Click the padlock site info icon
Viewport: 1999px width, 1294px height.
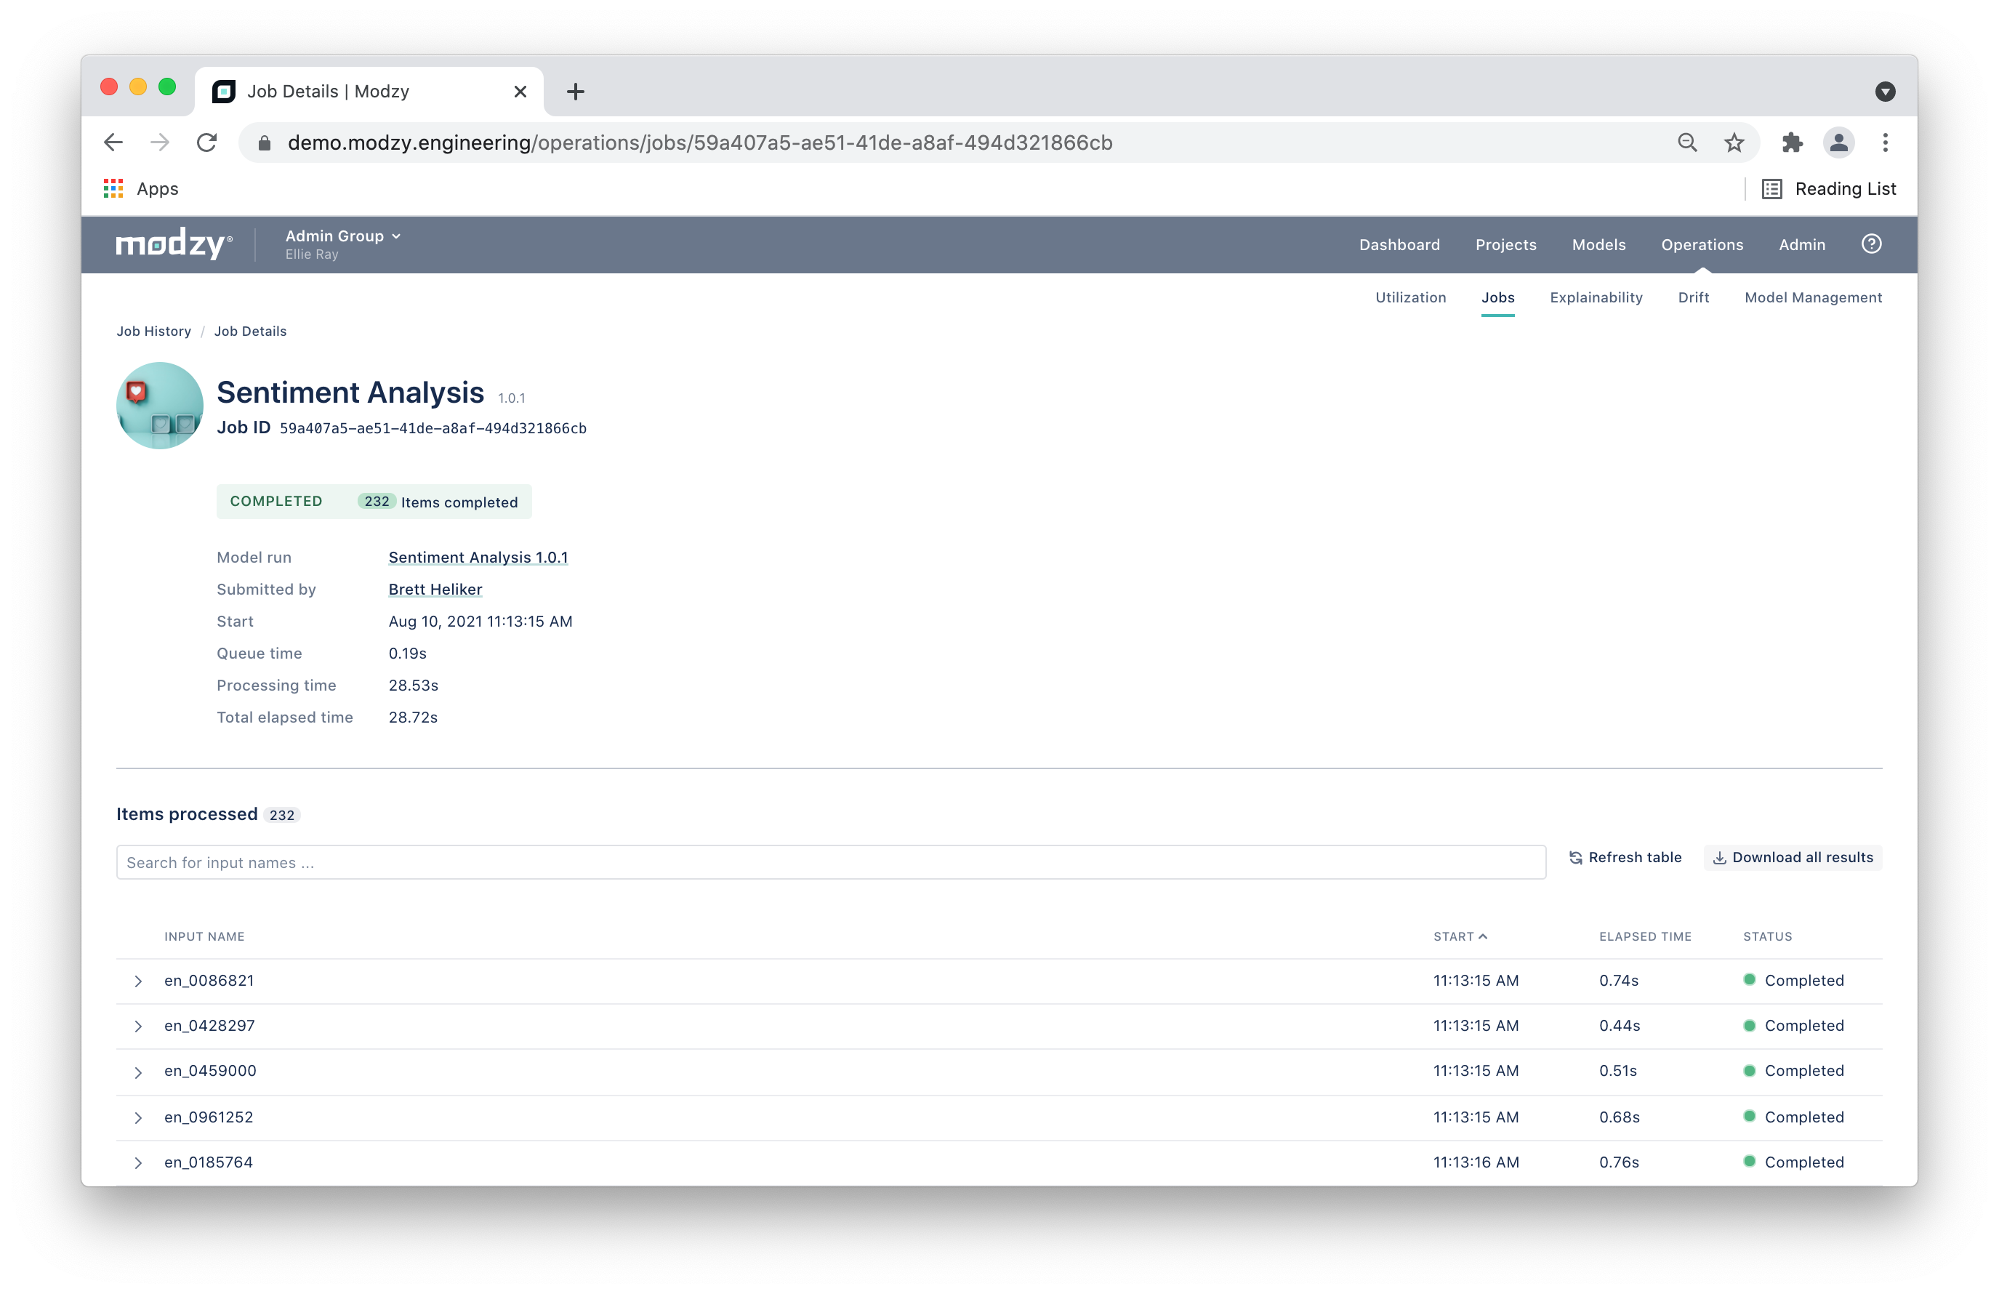coord(265,142)
